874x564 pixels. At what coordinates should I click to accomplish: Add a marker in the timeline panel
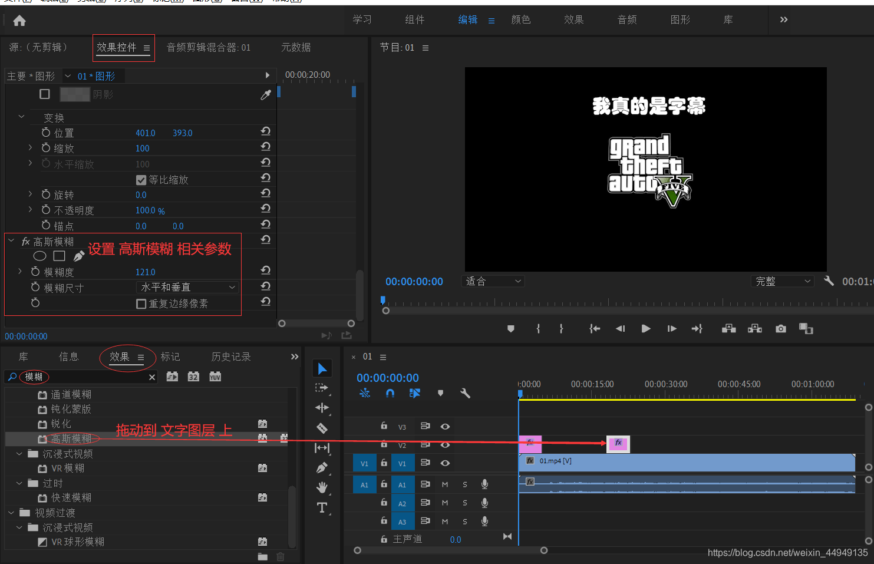440,393
